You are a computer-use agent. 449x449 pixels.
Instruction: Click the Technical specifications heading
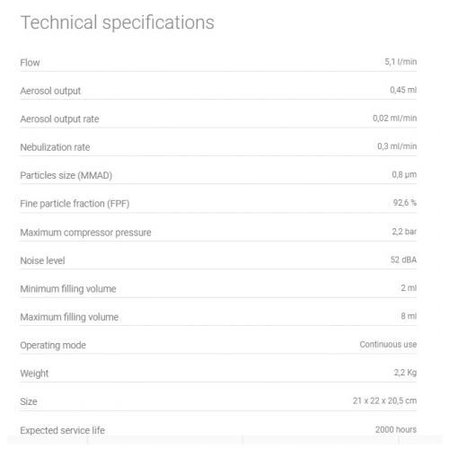pyautogui.click(x=117, y=22)
